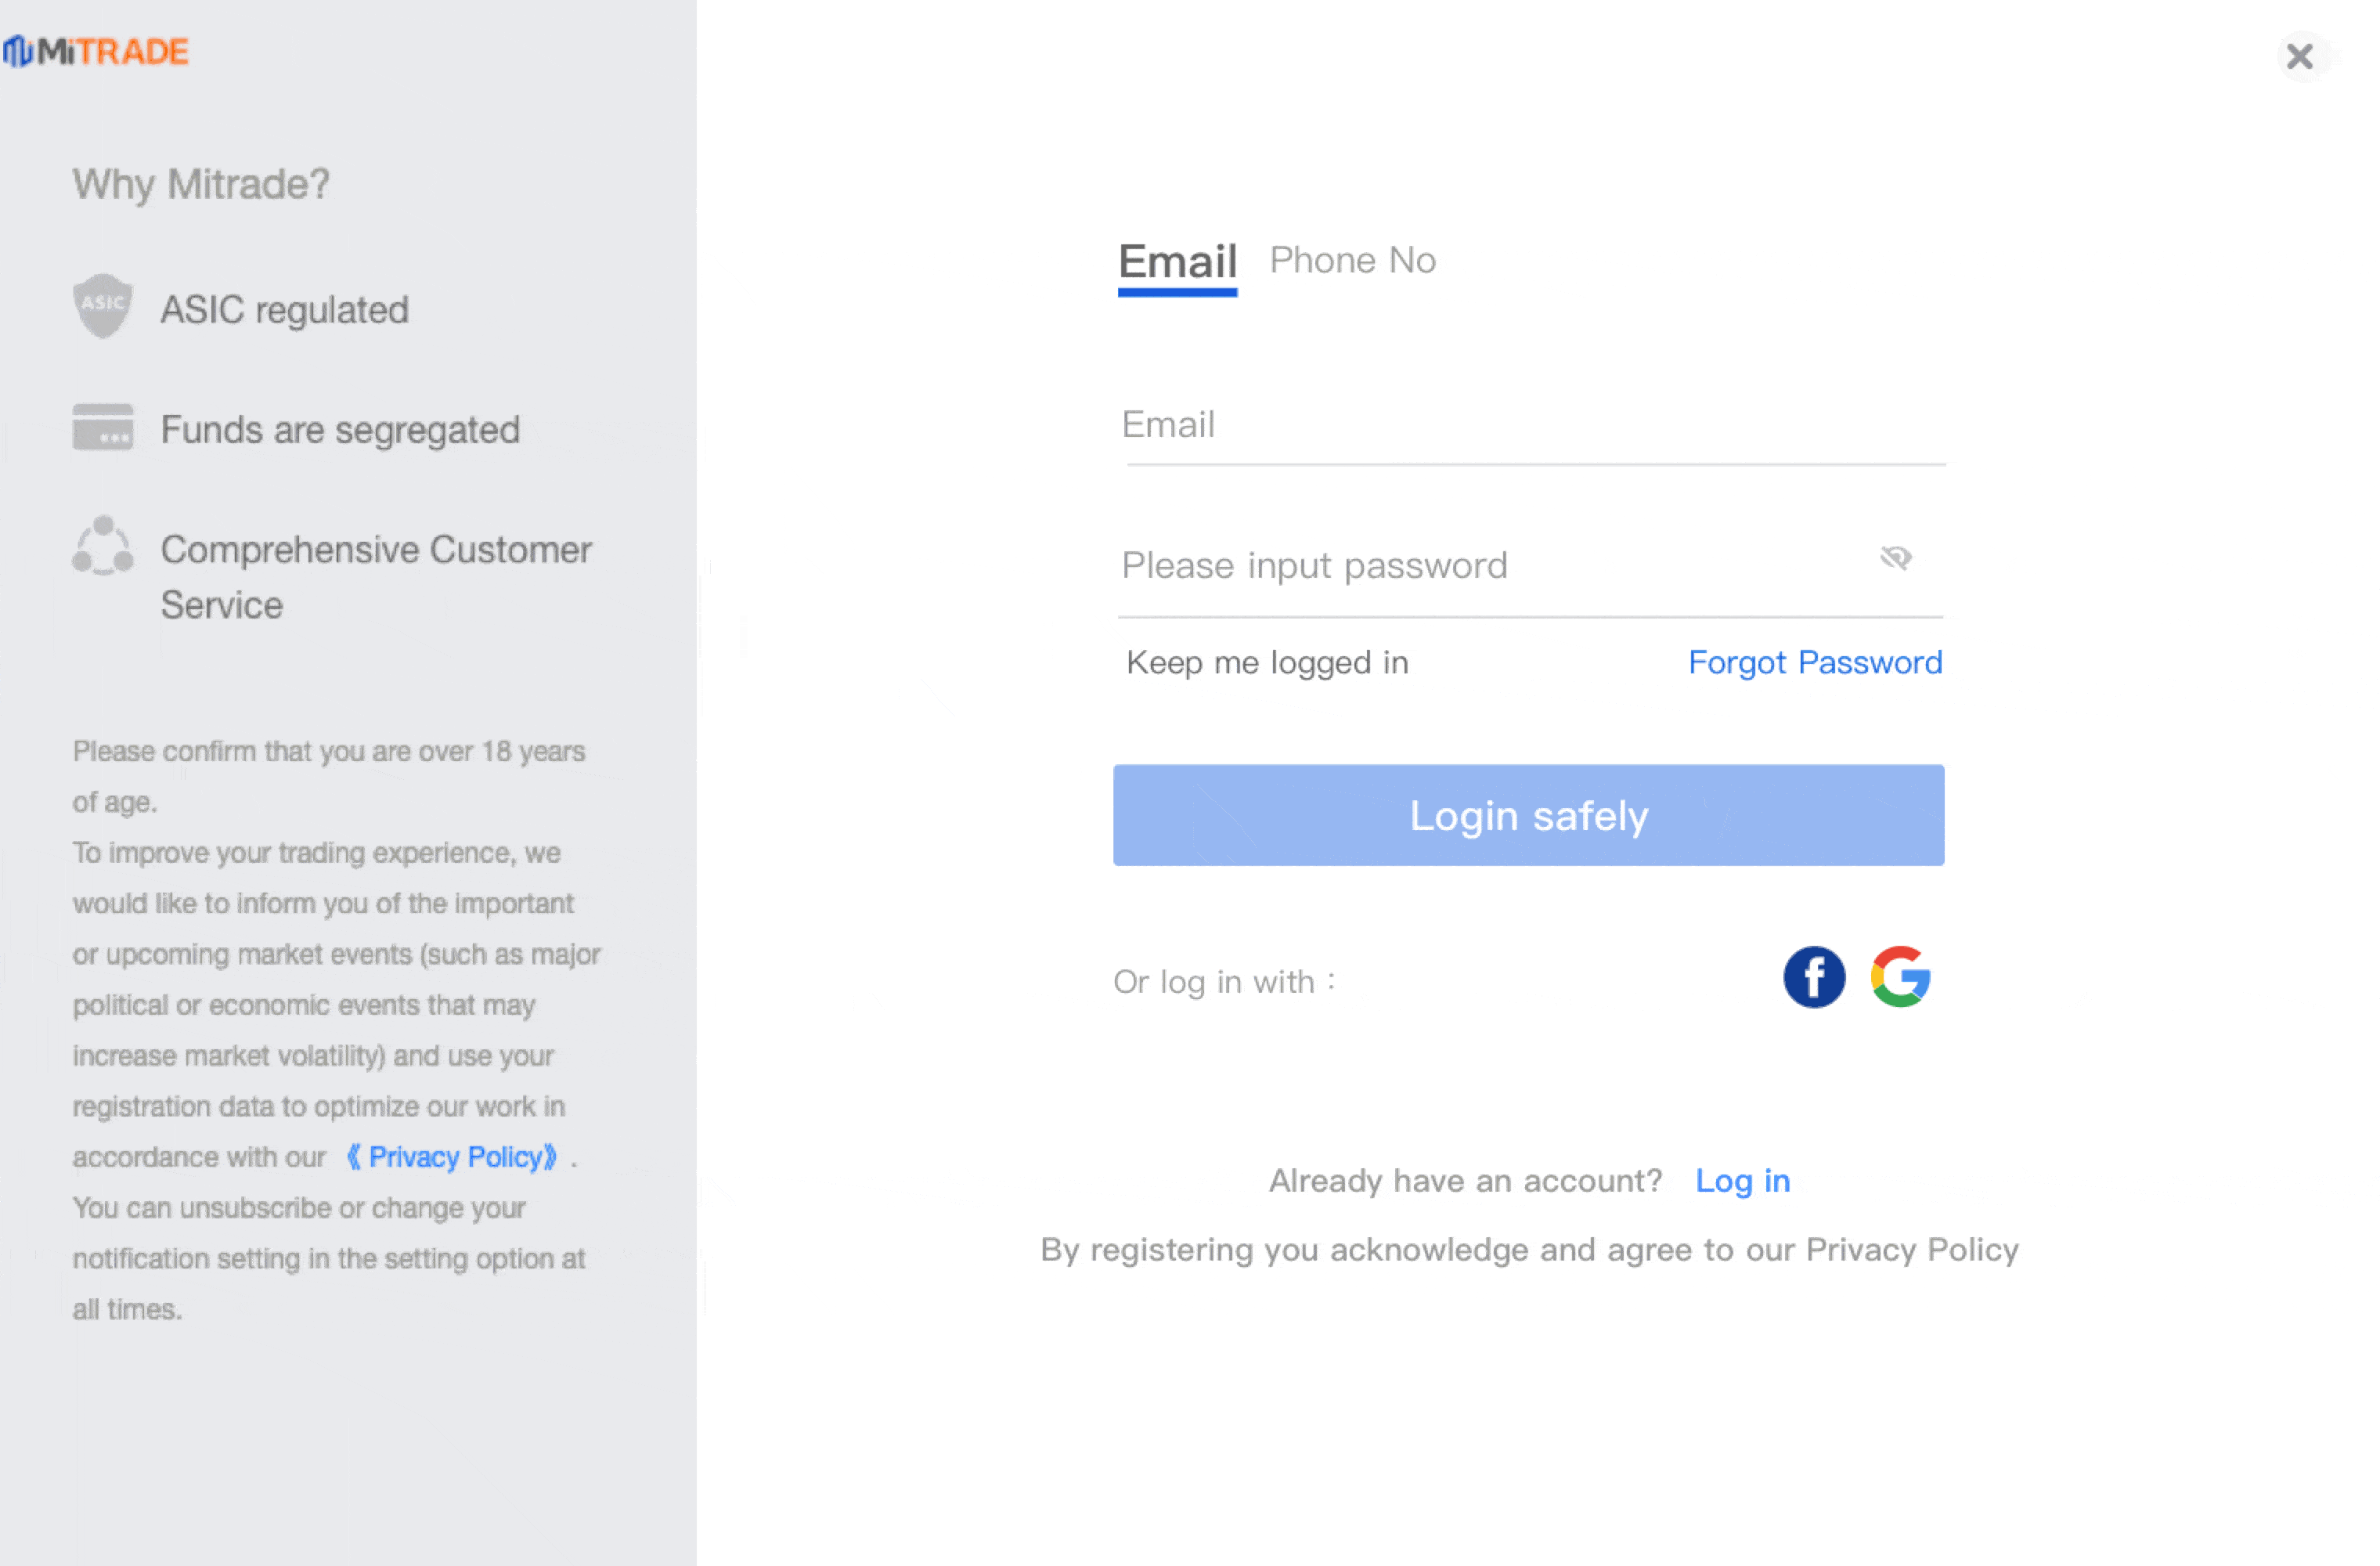Switch to the Phone No tab
This screenshot has height=1566, width=2380.
[1352, 261]
